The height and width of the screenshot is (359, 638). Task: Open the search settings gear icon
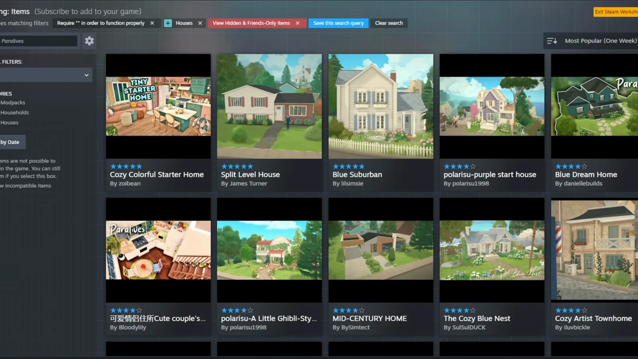click(x=89, y=41)
